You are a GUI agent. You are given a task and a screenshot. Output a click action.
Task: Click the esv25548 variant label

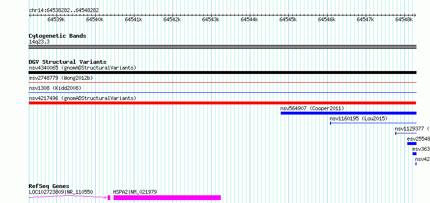(x=418, y=139)
